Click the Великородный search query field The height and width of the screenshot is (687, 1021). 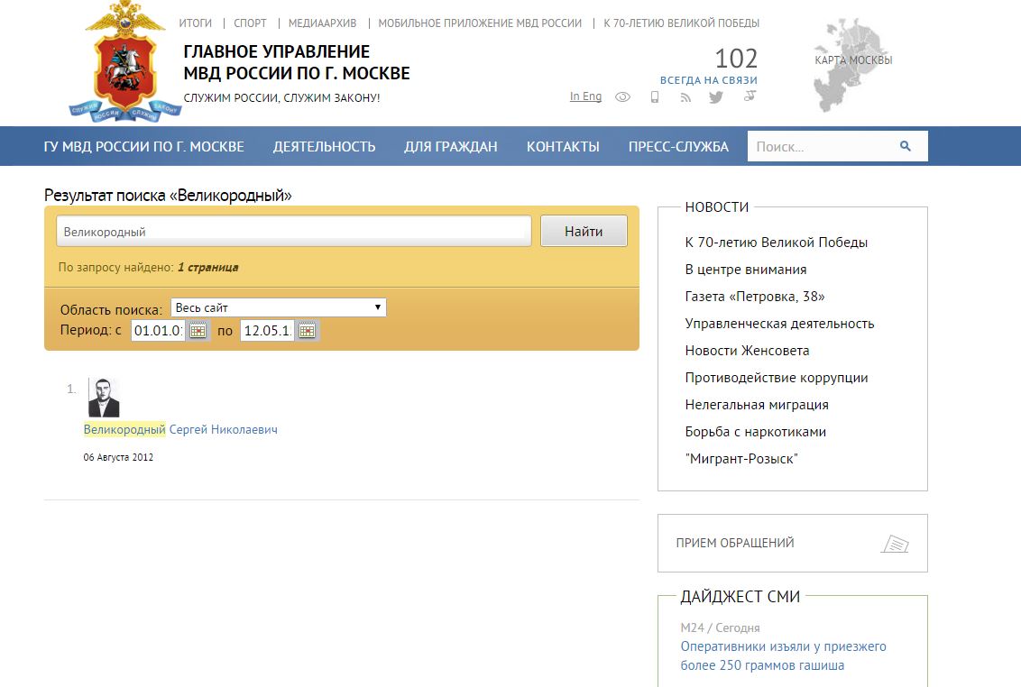point(294,231)
